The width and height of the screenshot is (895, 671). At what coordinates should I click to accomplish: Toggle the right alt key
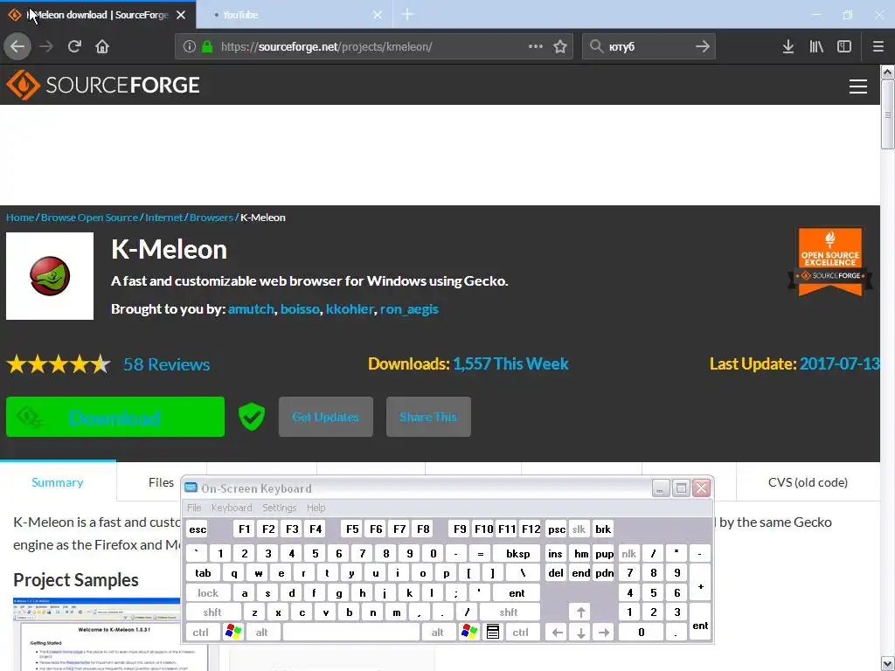(438, 633)
